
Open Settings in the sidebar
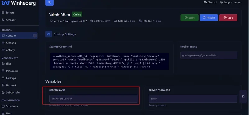click(11, 43)
